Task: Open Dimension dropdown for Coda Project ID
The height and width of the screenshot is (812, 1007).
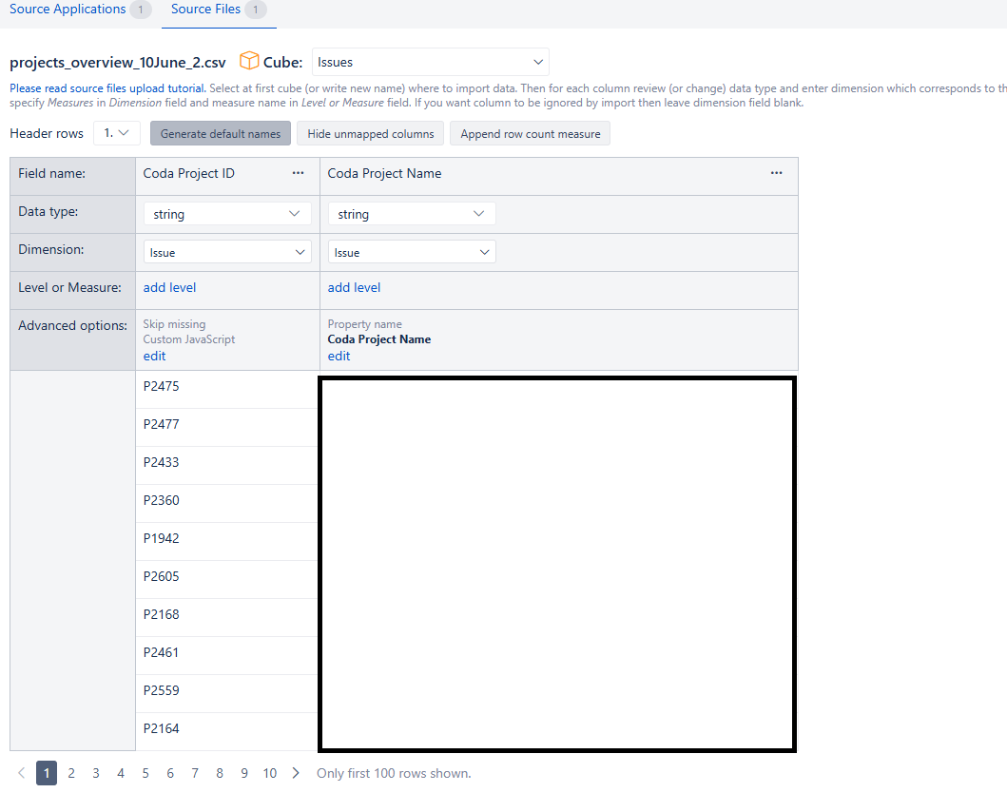Action: pyautogui.click(x=227, y=252)
